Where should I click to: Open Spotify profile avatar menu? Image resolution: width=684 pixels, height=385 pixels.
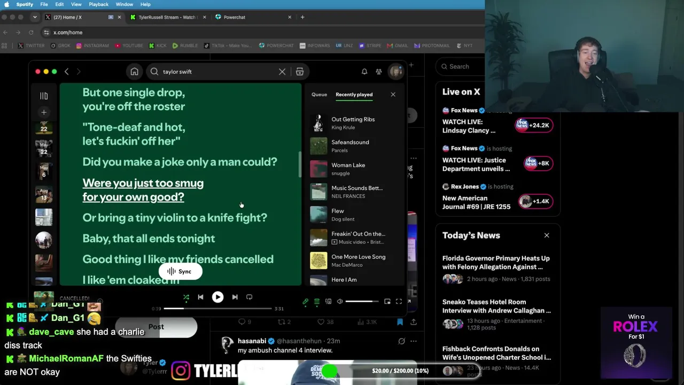coord(395,72)
